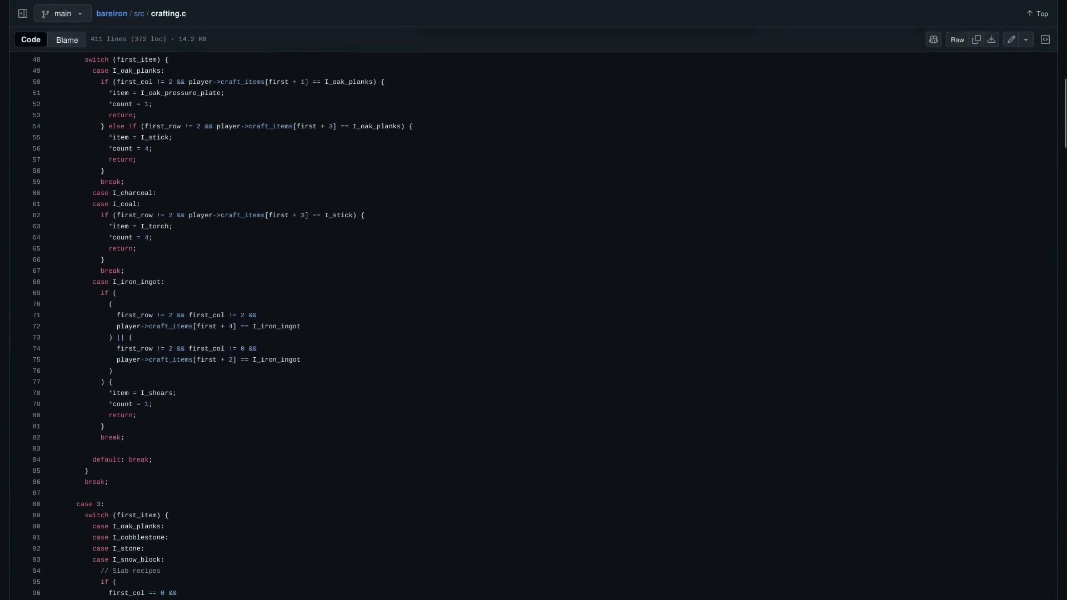
Task: Click 'case I_charcoal:' on line 60
Action: (x=124, y=193)
